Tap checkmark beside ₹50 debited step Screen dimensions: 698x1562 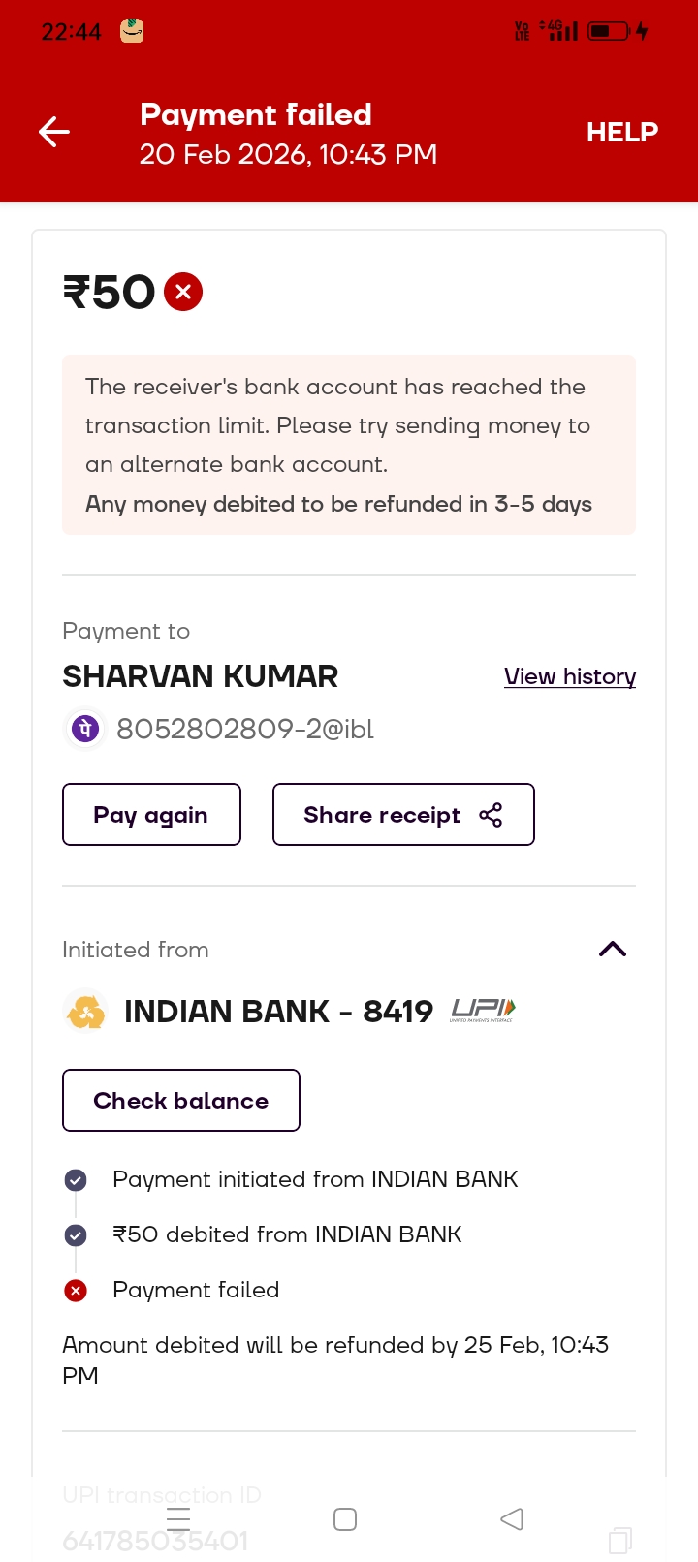76,1235
